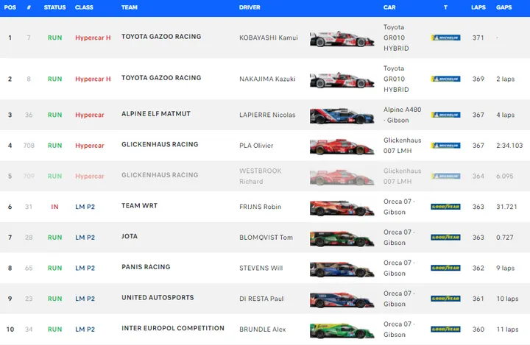Sort by the CLASS column header
Screen dimensions: 530x345
[x=84, y=7]
